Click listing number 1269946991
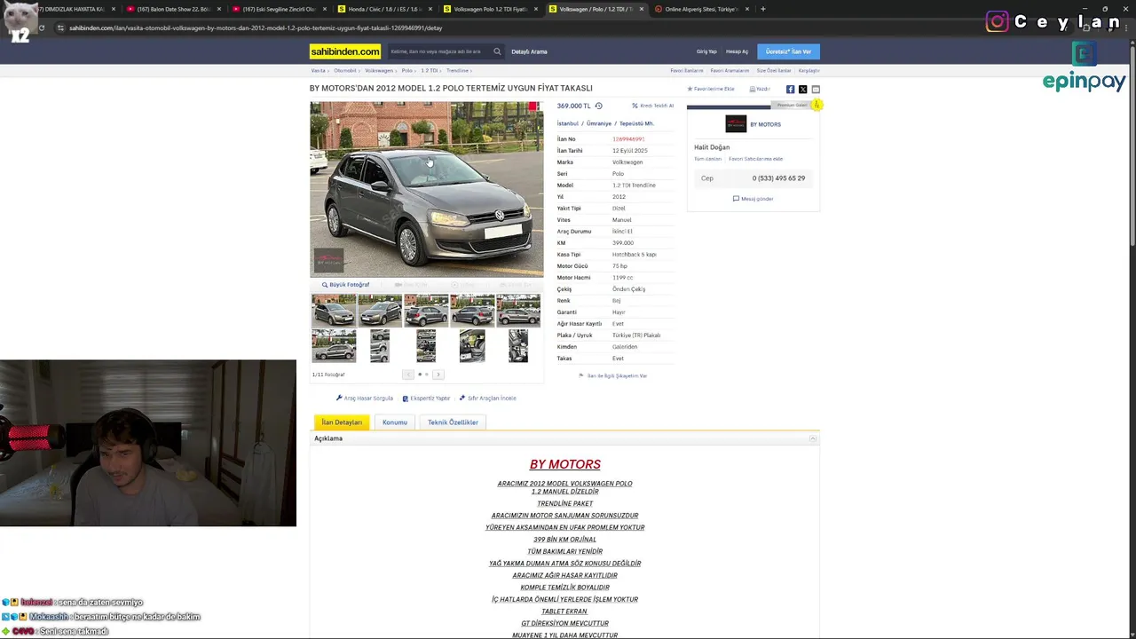The height and width of the screenshot is (639, 1136). tap(628, 139)
